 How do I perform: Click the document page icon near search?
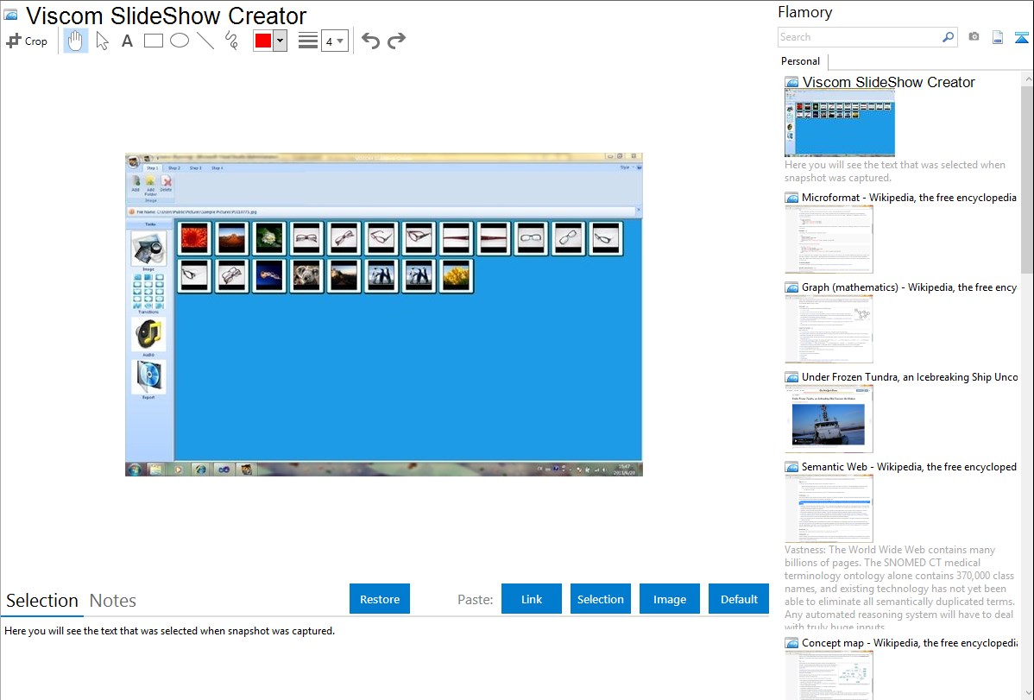(x=998, y=37)
